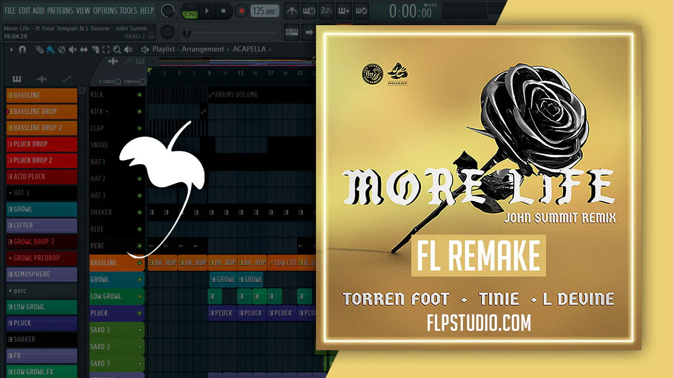Toggle typing keyboard to piano icon

click(x=292, y=33)
